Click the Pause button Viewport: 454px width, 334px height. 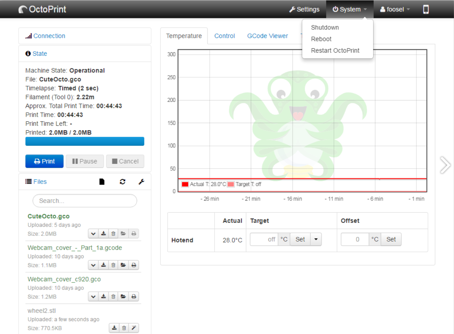tap(85, 161)
